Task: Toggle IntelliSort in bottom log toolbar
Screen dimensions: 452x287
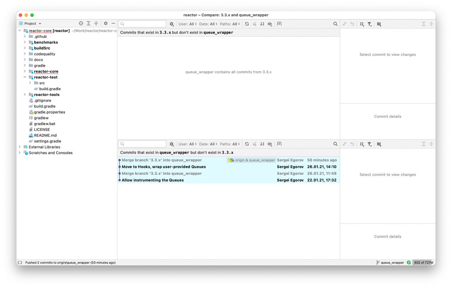Action: tap(262, 144)
